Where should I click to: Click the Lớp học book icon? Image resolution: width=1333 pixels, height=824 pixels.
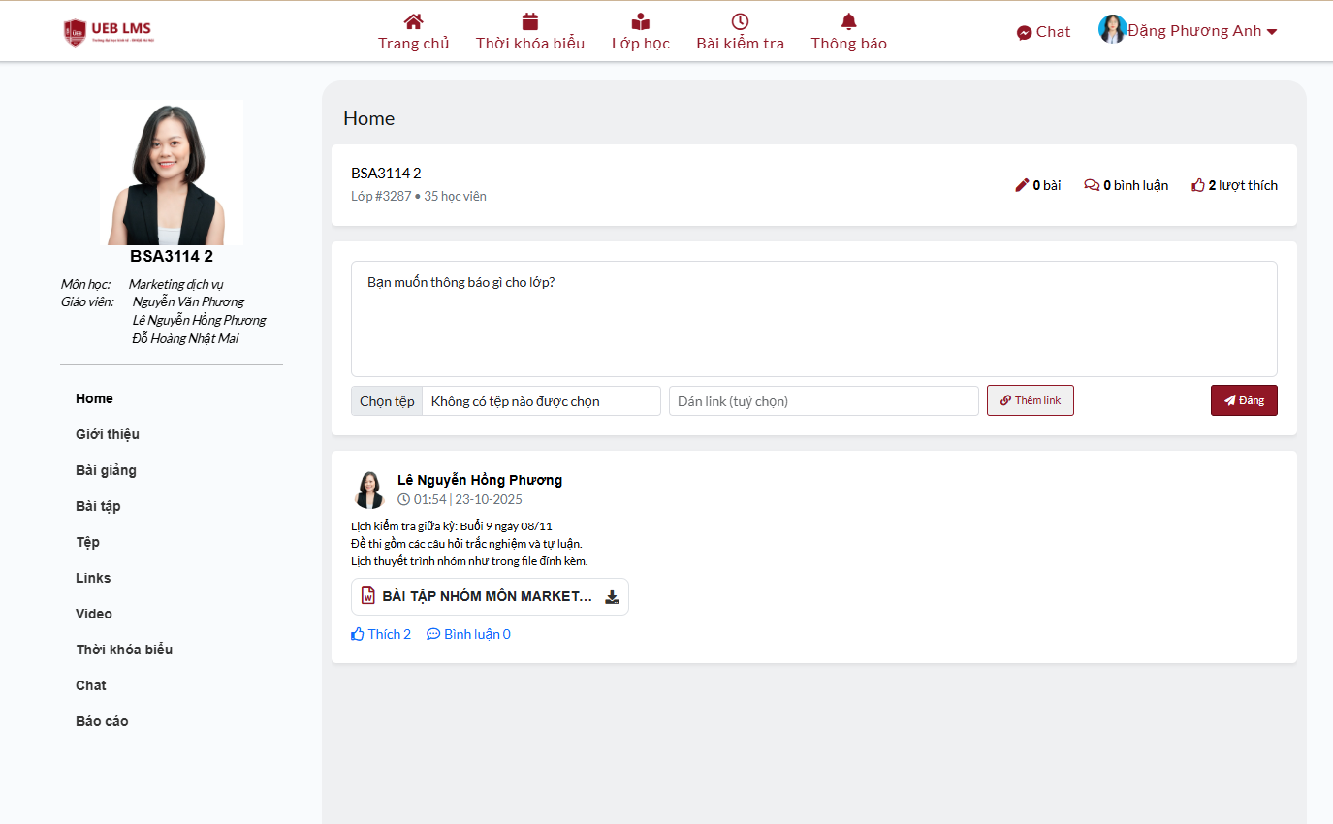coord(640,21)
